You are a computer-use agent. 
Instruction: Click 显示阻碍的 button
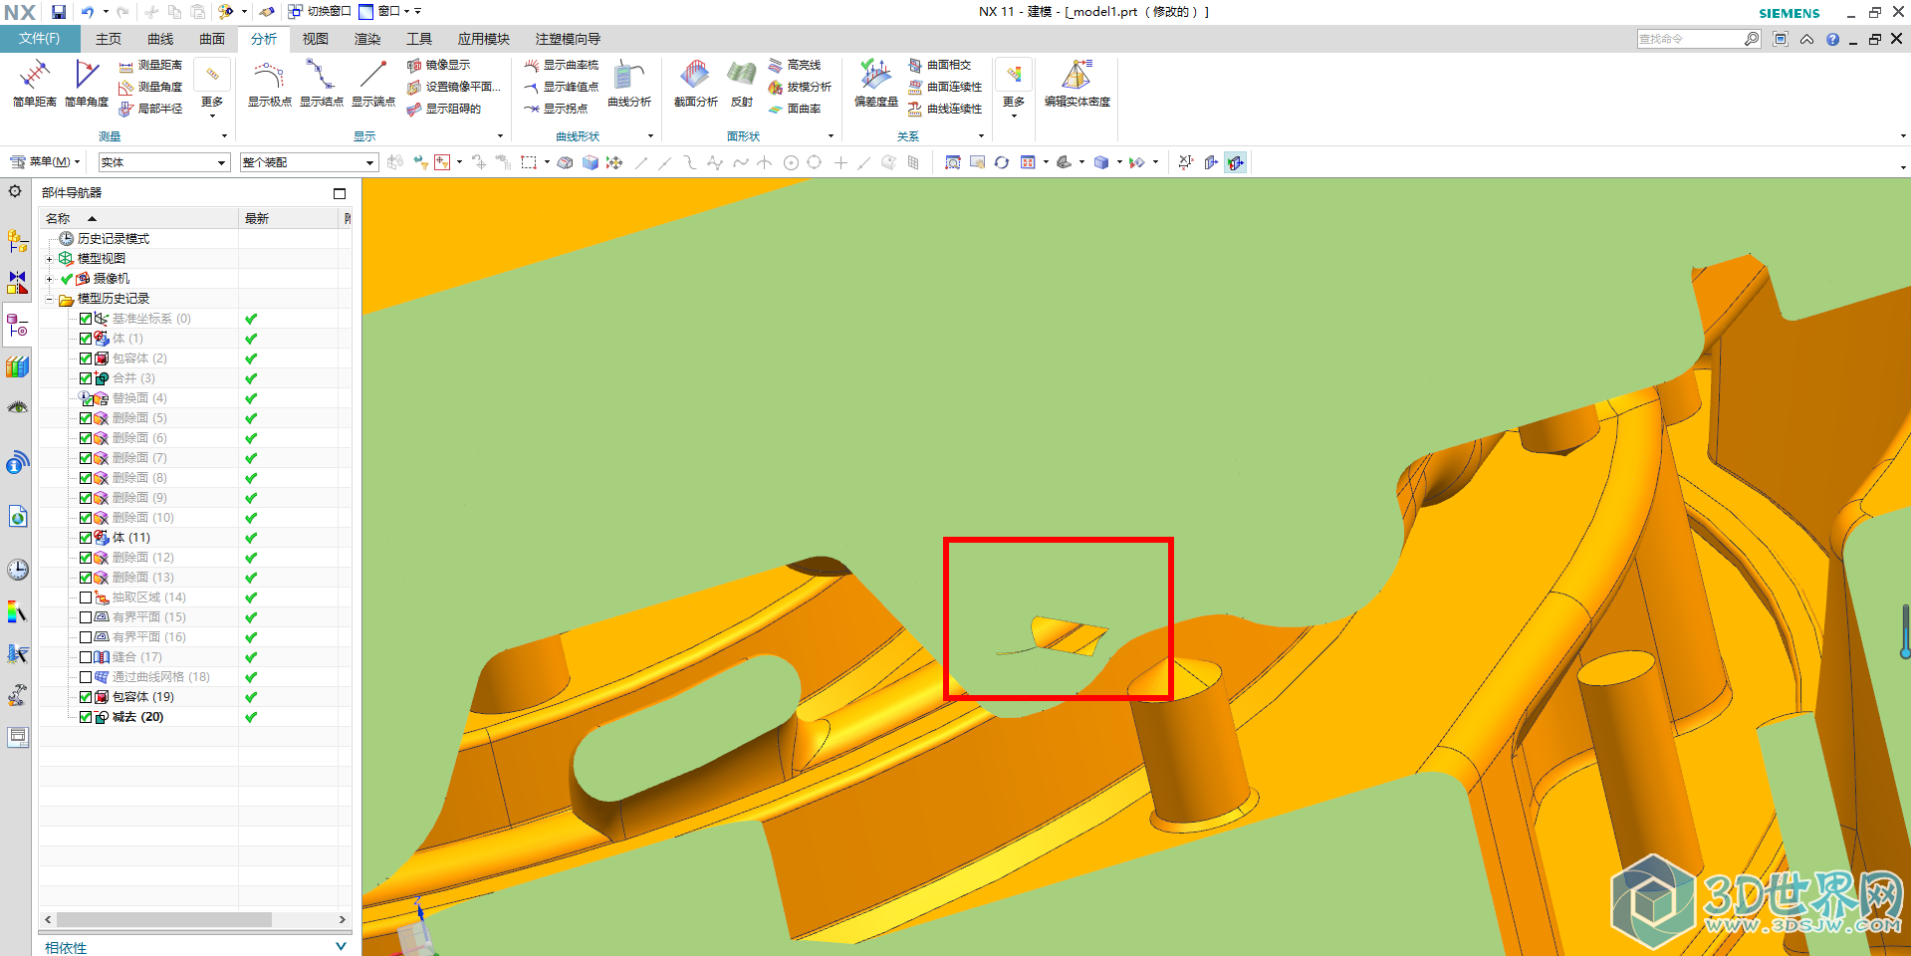click(x=444, y=109)
